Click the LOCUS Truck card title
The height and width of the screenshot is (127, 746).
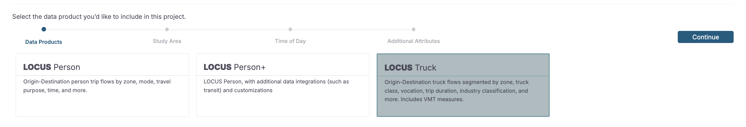pyautogui.click(x=410, y=67)
